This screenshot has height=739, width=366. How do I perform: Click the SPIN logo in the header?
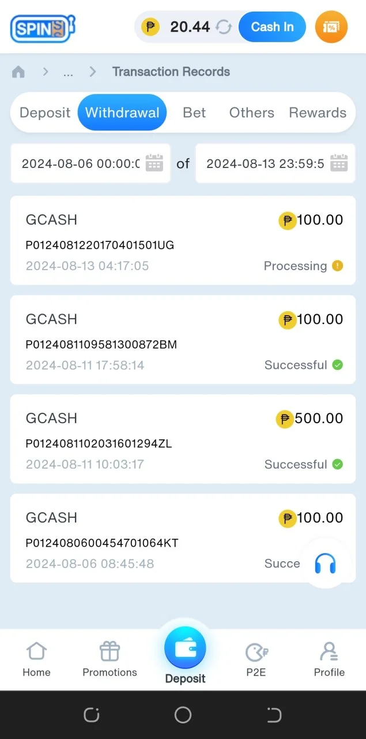click(43, 27)
